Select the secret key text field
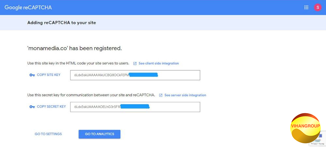The image size is (326, 149). pyautogui.click(x=135, y=107)
